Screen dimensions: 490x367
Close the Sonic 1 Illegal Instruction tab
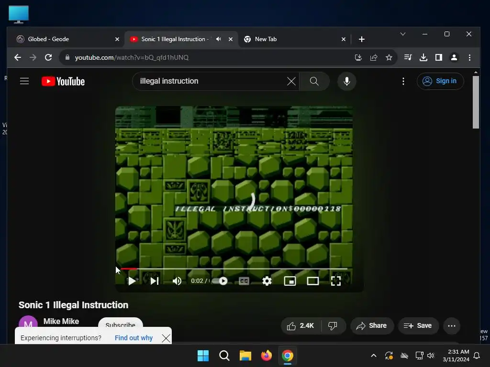231,39
